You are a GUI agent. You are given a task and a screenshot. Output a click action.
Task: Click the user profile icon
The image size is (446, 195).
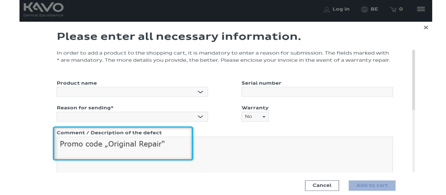[327, 9]
